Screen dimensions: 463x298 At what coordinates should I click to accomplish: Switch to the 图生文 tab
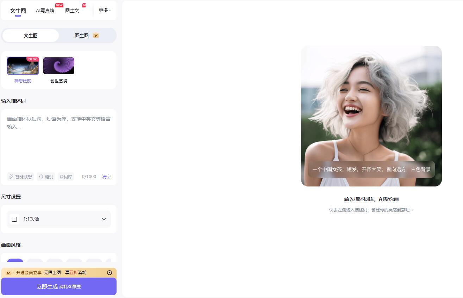pos(72,11)
